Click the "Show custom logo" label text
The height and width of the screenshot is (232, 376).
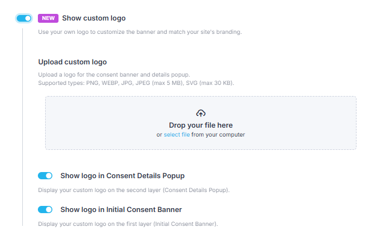pyautogui.click(x=94, y=18)
